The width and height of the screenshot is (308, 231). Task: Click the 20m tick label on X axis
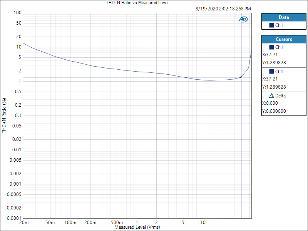point(24,223)
